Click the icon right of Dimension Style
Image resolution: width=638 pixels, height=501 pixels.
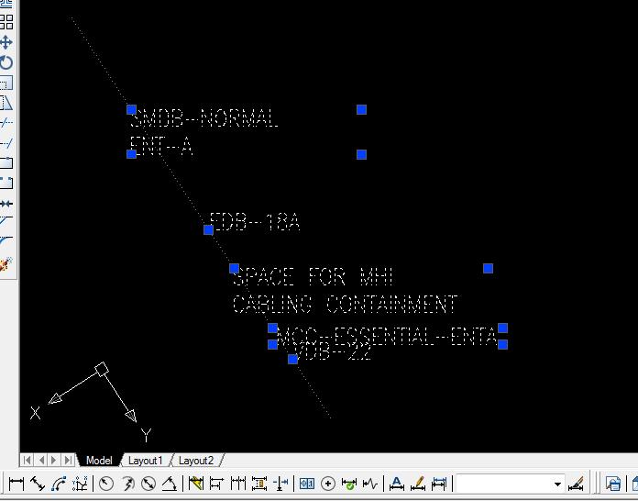tap(613, 484)
